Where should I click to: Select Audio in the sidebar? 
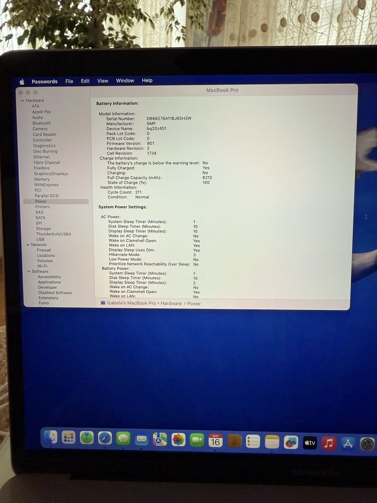click(38, 117)
